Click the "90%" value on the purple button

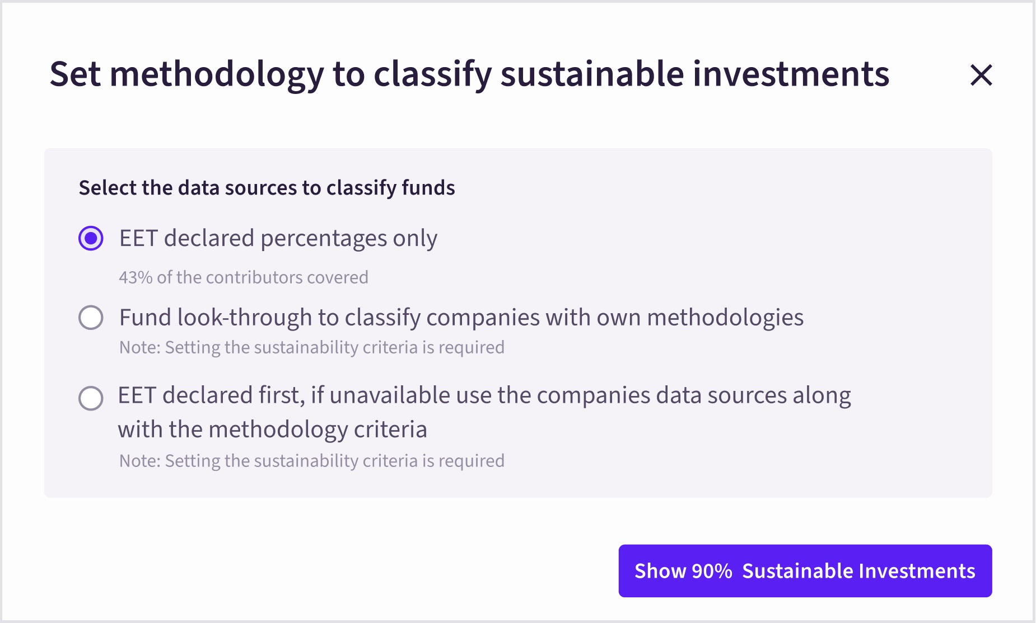point(712,571)
